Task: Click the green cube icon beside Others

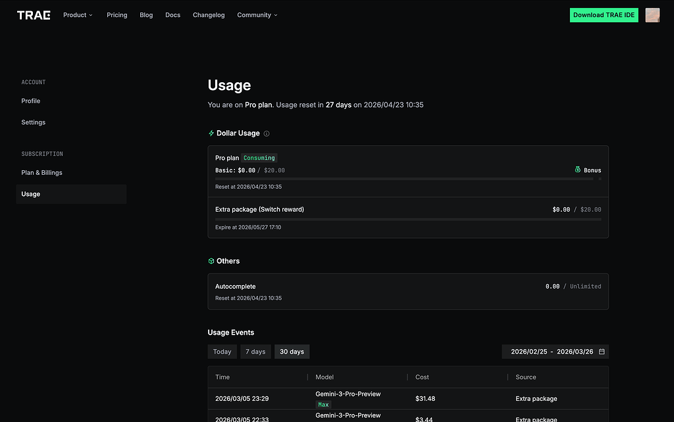Action: tap(211, 261)
